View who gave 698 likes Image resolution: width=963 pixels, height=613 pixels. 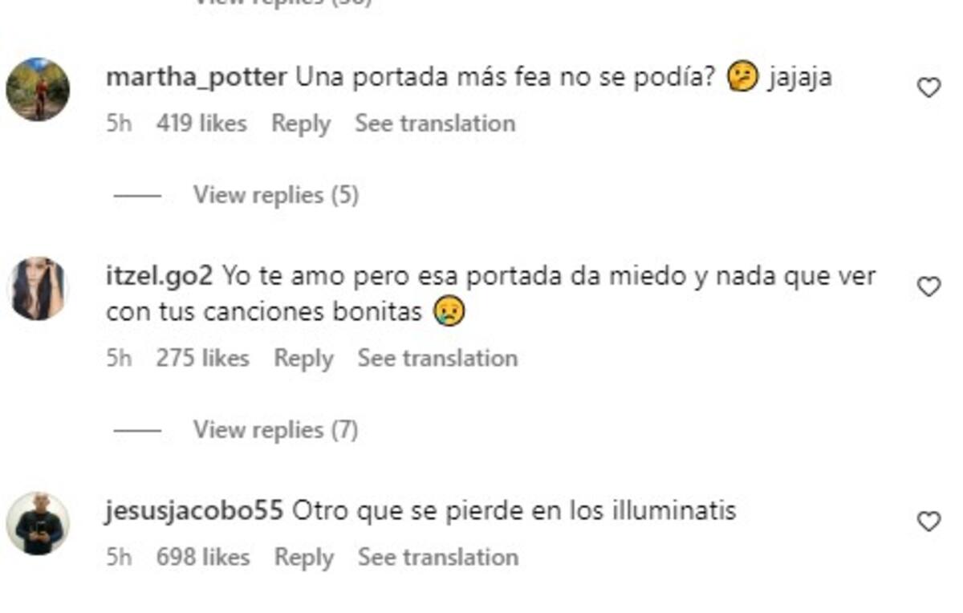(202, 557)
